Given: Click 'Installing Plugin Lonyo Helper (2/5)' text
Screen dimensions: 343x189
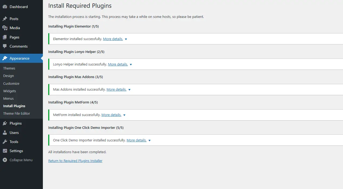Looking at the screenshot, I should click(x=76, y=52).
